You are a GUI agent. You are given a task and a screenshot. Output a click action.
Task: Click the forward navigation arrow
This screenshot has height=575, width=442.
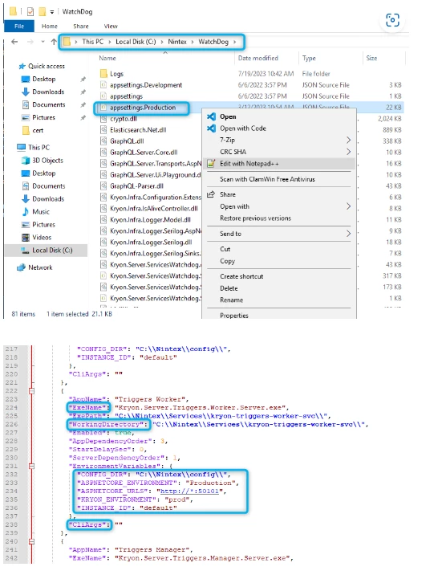[x=30, y=42]
